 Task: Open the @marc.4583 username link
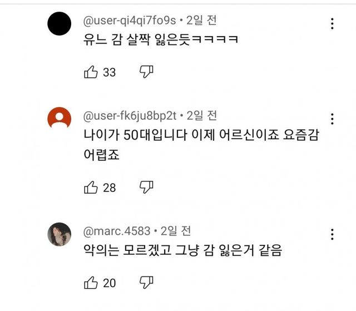tap(116, 231)
